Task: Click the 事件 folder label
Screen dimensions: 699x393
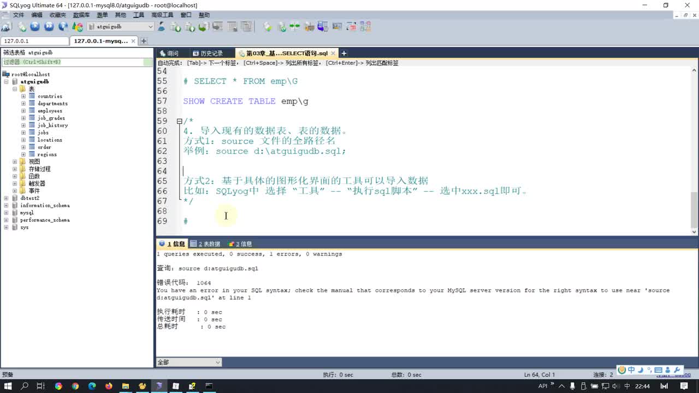Action: point(34,191)
